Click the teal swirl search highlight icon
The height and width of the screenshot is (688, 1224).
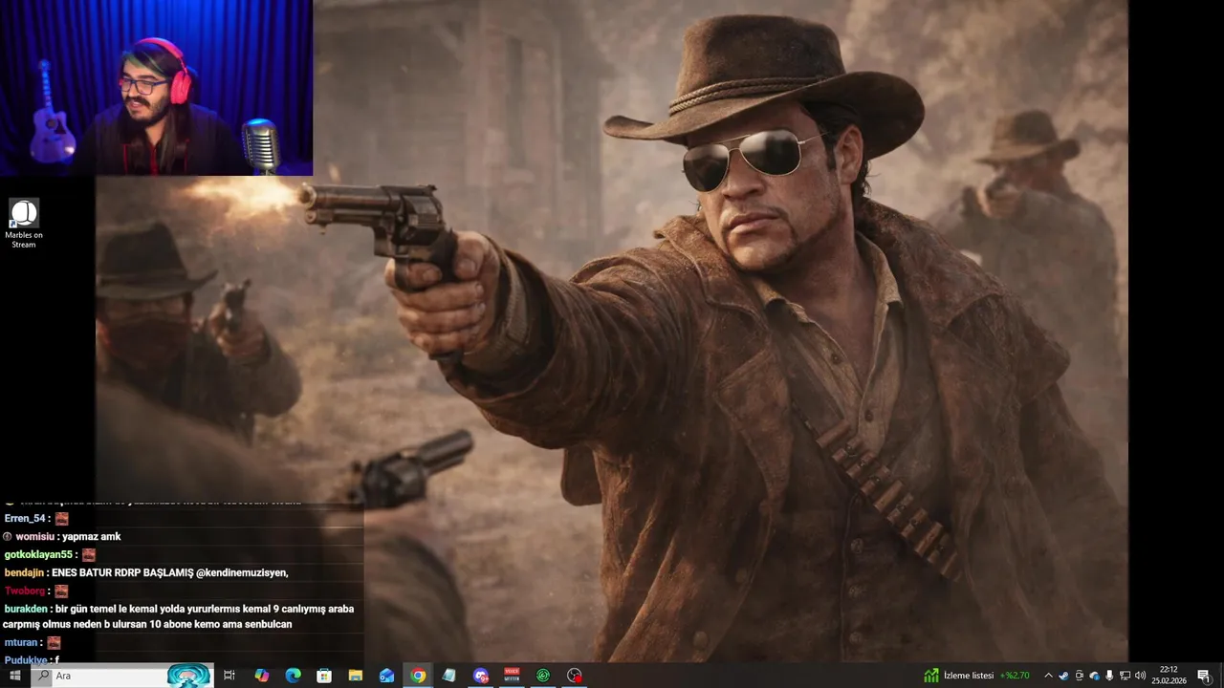click(188, 676)
